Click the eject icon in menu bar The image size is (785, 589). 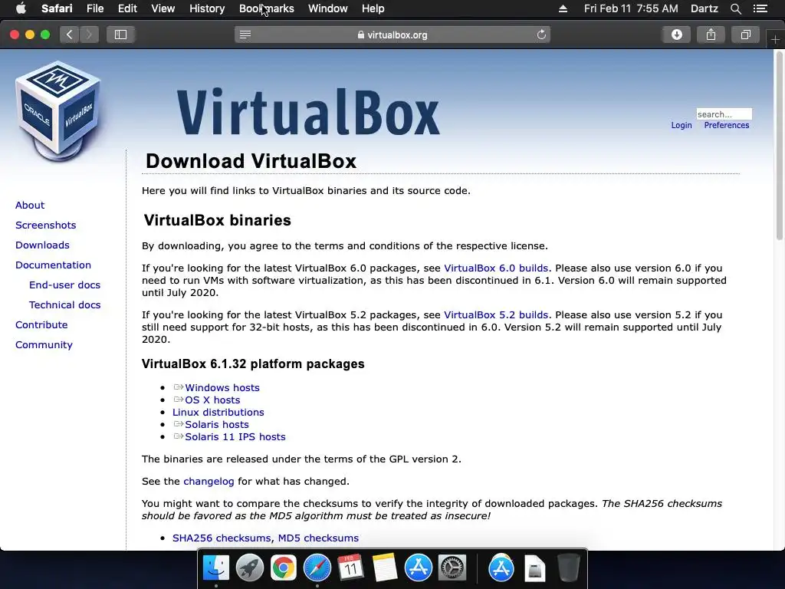coord(563,8)
